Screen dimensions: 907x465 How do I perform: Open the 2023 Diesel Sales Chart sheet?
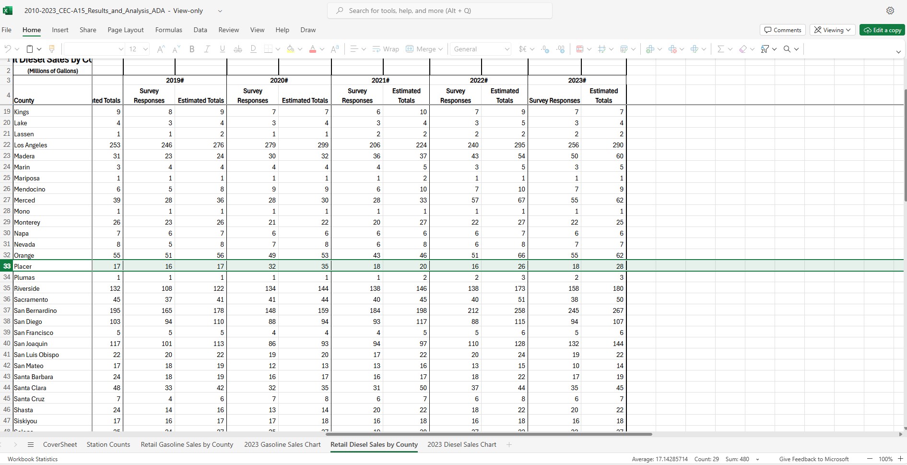pyautogui.click(x=461, y=445)
